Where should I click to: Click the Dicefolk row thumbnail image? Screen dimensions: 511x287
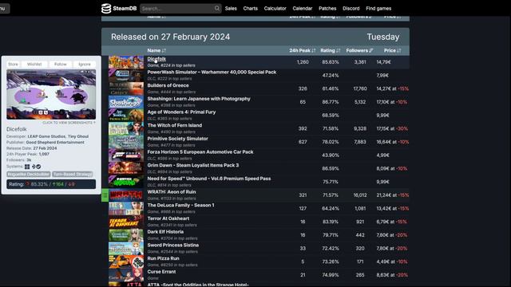(x=126, y=62)
